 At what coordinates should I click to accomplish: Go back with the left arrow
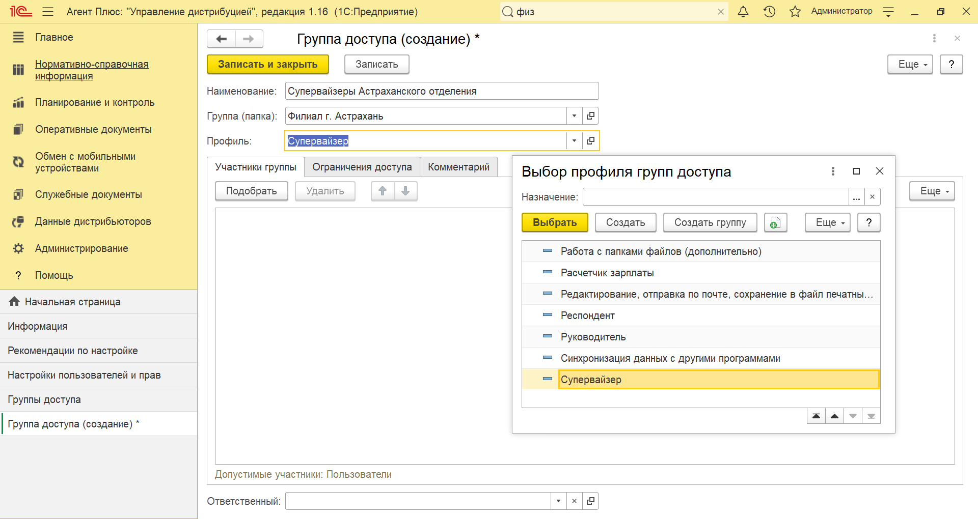pyautogui.click(x=222, y=39)
